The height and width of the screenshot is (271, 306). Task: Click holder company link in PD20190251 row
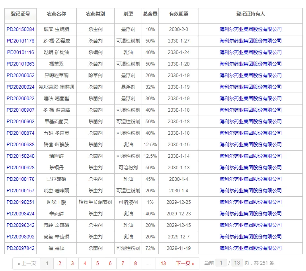point(251,202)
